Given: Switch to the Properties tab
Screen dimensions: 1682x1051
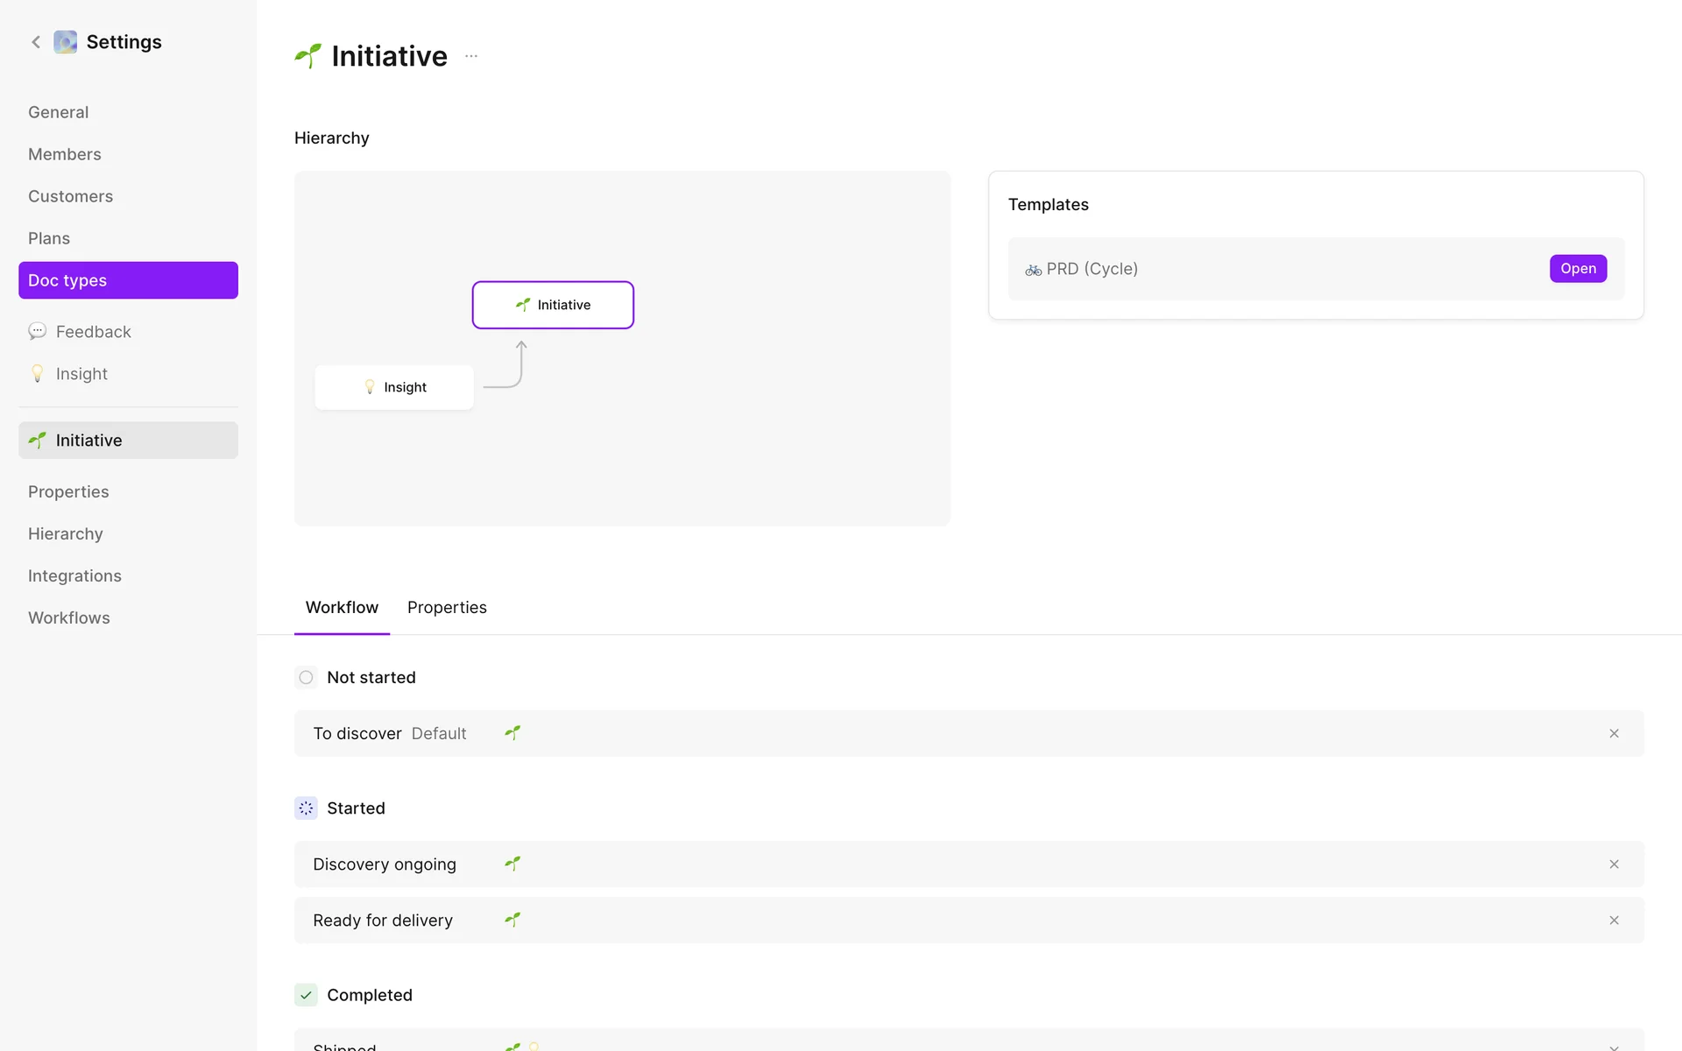Looking at the screenshot, I should [x=447, y=607].
